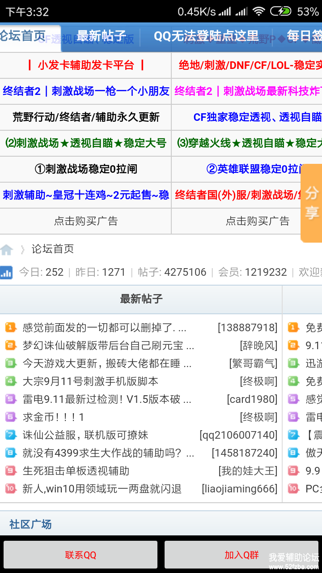Tap the home icon in breadcrumb
322x573 pixels.
click(x=6, y=249)
